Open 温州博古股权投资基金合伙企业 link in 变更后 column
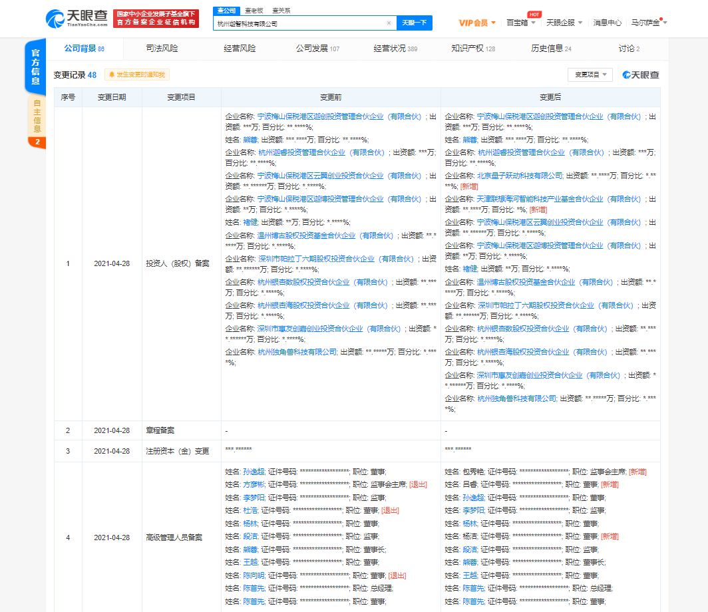 pos(545,282)
